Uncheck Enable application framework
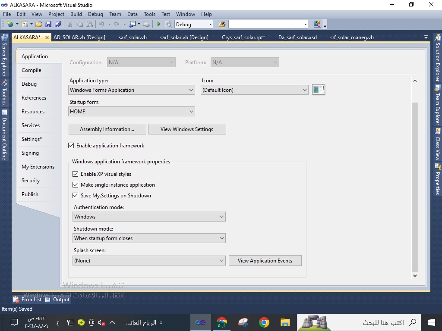The height and width of the screenshot is (331, 442). [x=71, y=146]
